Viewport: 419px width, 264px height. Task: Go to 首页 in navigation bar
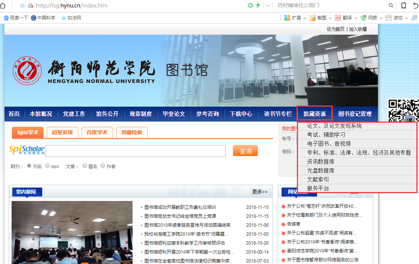(14, 114)
